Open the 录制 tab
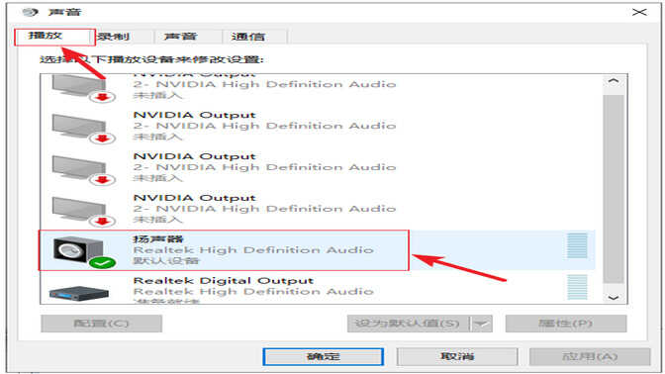The image size is (665, 374). coord(124,37)
